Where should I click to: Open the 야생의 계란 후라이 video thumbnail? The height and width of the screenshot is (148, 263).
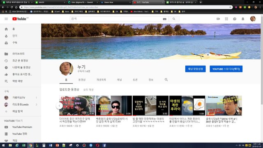coord(187,106)
